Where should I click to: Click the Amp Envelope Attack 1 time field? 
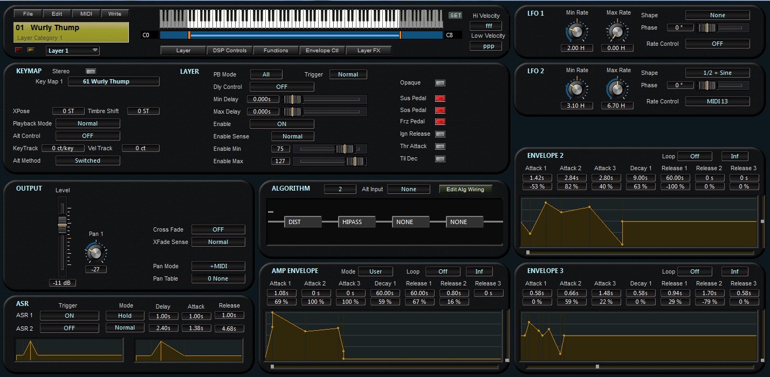[280, 293]
